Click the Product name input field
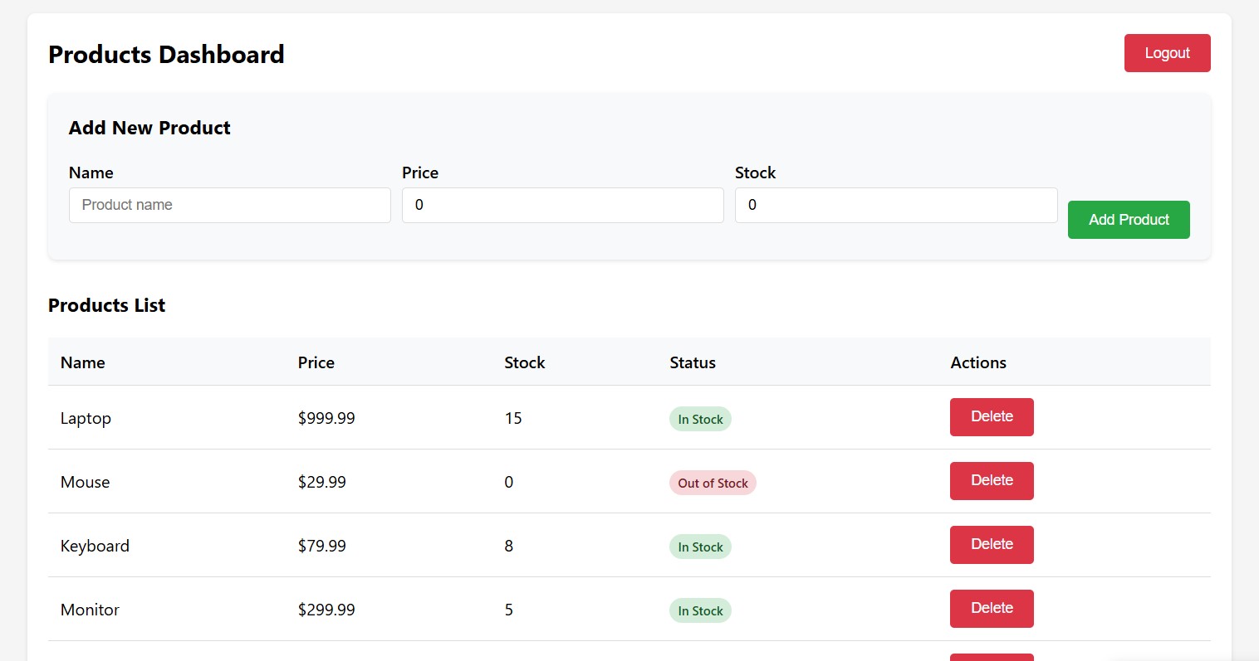Image resolution: width=1259 pixels, height=661 pixels. click(229, 205)
